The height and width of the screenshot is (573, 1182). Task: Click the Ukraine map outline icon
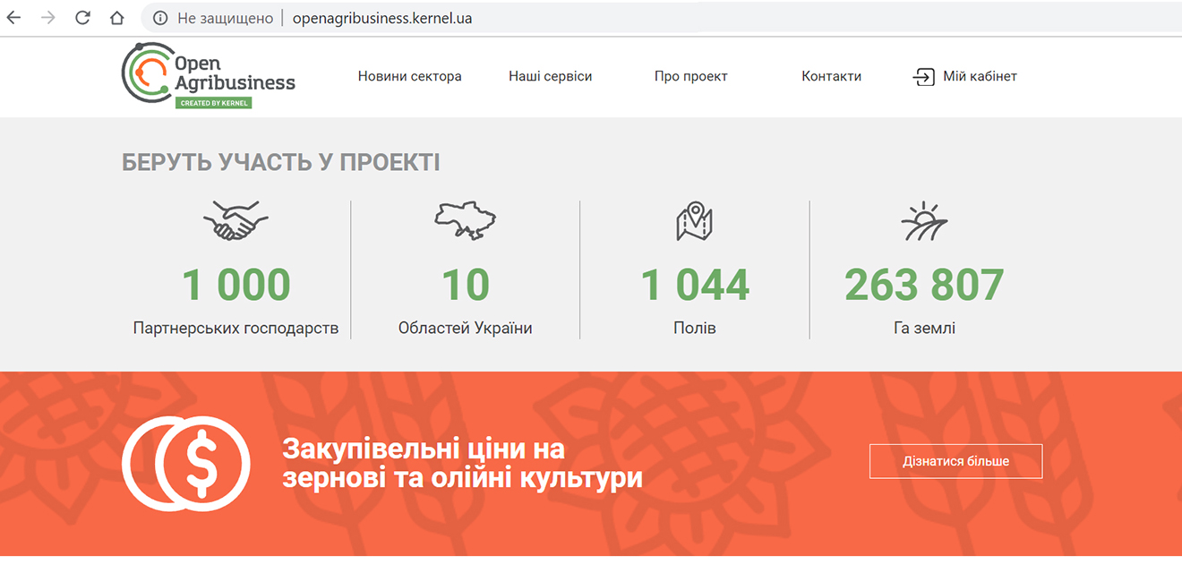466,220
